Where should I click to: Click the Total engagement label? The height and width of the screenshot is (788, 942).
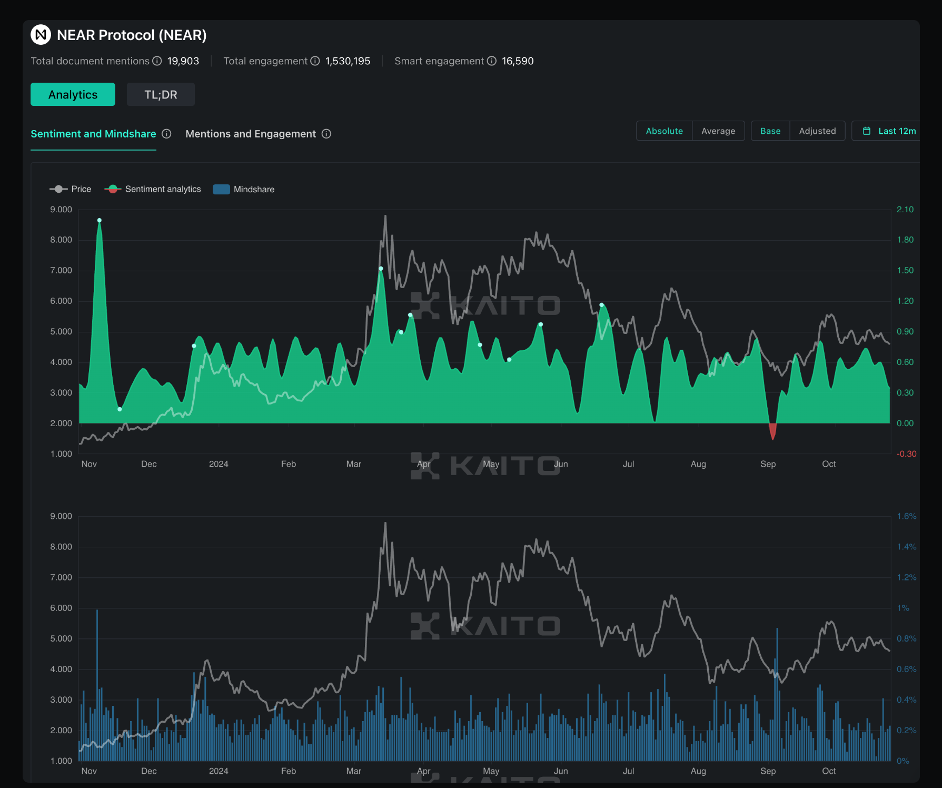coord(265,61)
